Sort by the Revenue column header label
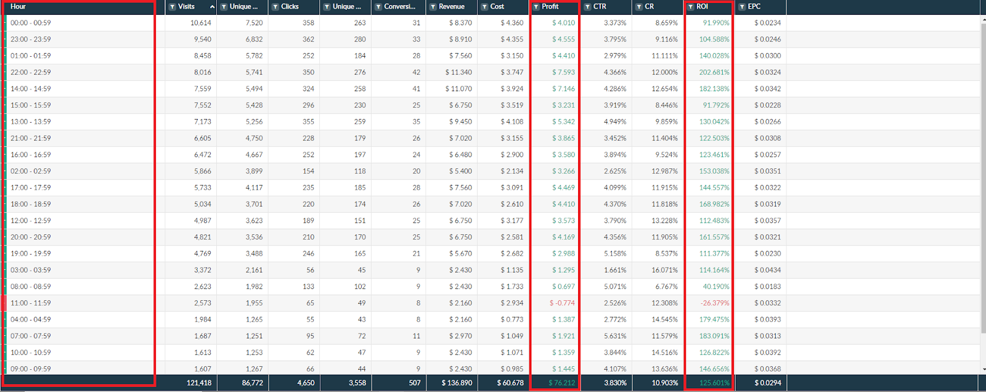Viewport: 986px width, 392px height. pyautogui.click(x=452, y=7)
